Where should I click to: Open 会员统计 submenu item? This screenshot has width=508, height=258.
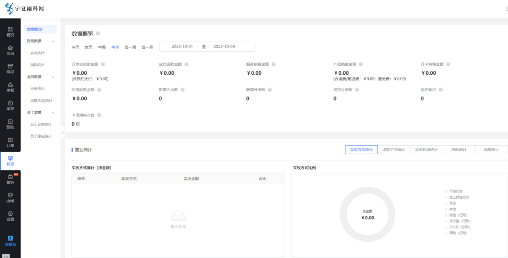(x=37, y=88)
